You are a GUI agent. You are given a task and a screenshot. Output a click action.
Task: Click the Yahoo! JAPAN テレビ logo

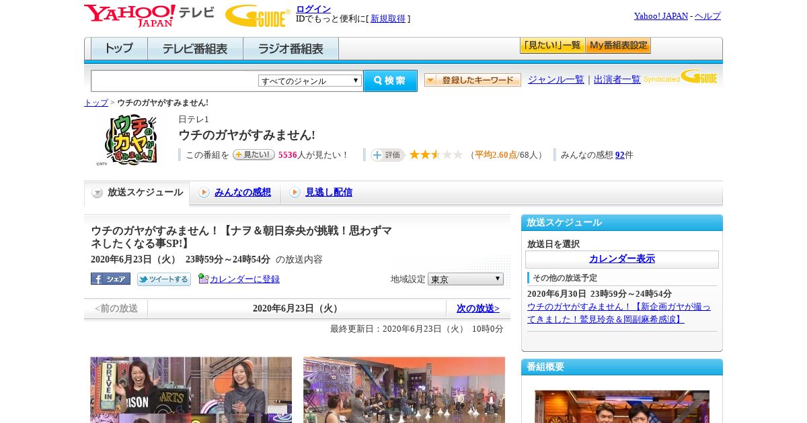point(149,15)
